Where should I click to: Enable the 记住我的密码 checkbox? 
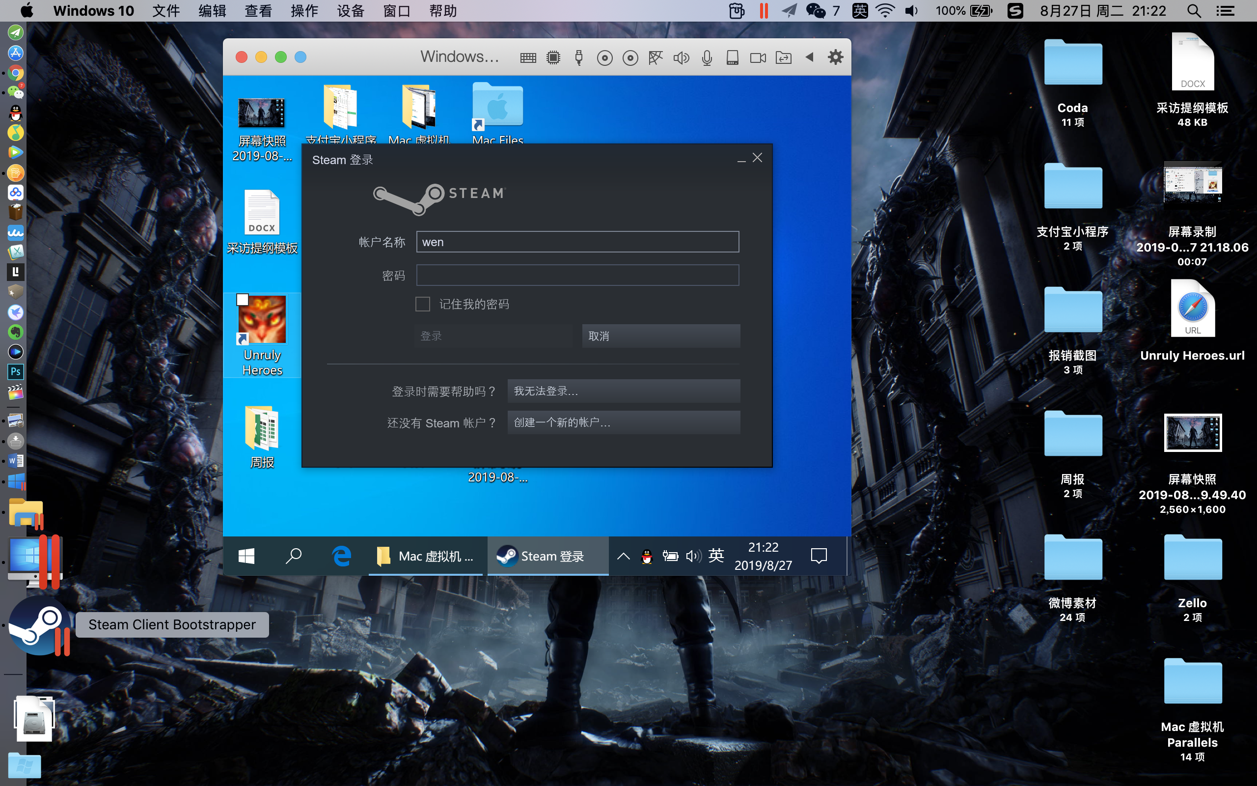tap(422, 304)
